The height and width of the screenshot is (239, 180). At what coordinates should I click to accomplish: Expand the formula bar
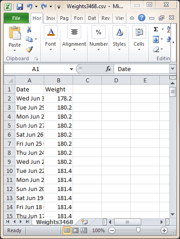(x=173, y=69)
